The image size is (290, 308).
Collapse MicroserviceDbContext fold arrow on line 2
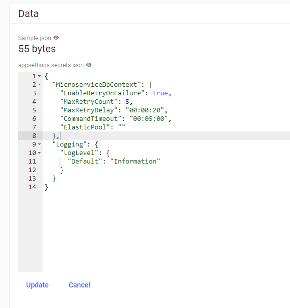pyautogui.click(x=39, y=85)
